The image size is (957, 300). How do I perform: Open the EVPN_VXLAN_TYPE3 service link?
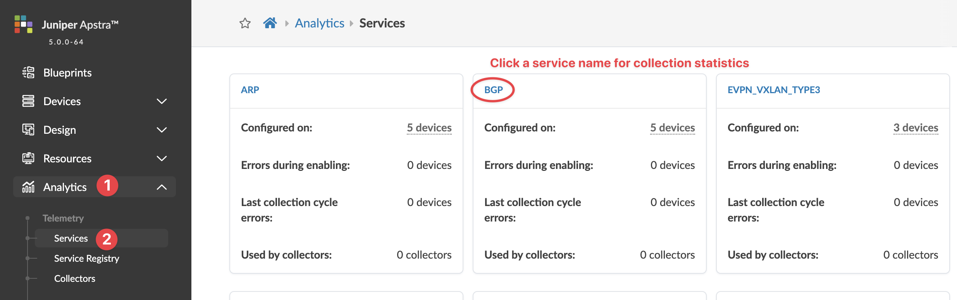pos(773,90)
